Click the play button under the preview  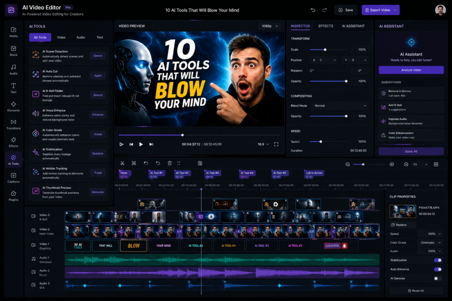(x=141, y=144)
